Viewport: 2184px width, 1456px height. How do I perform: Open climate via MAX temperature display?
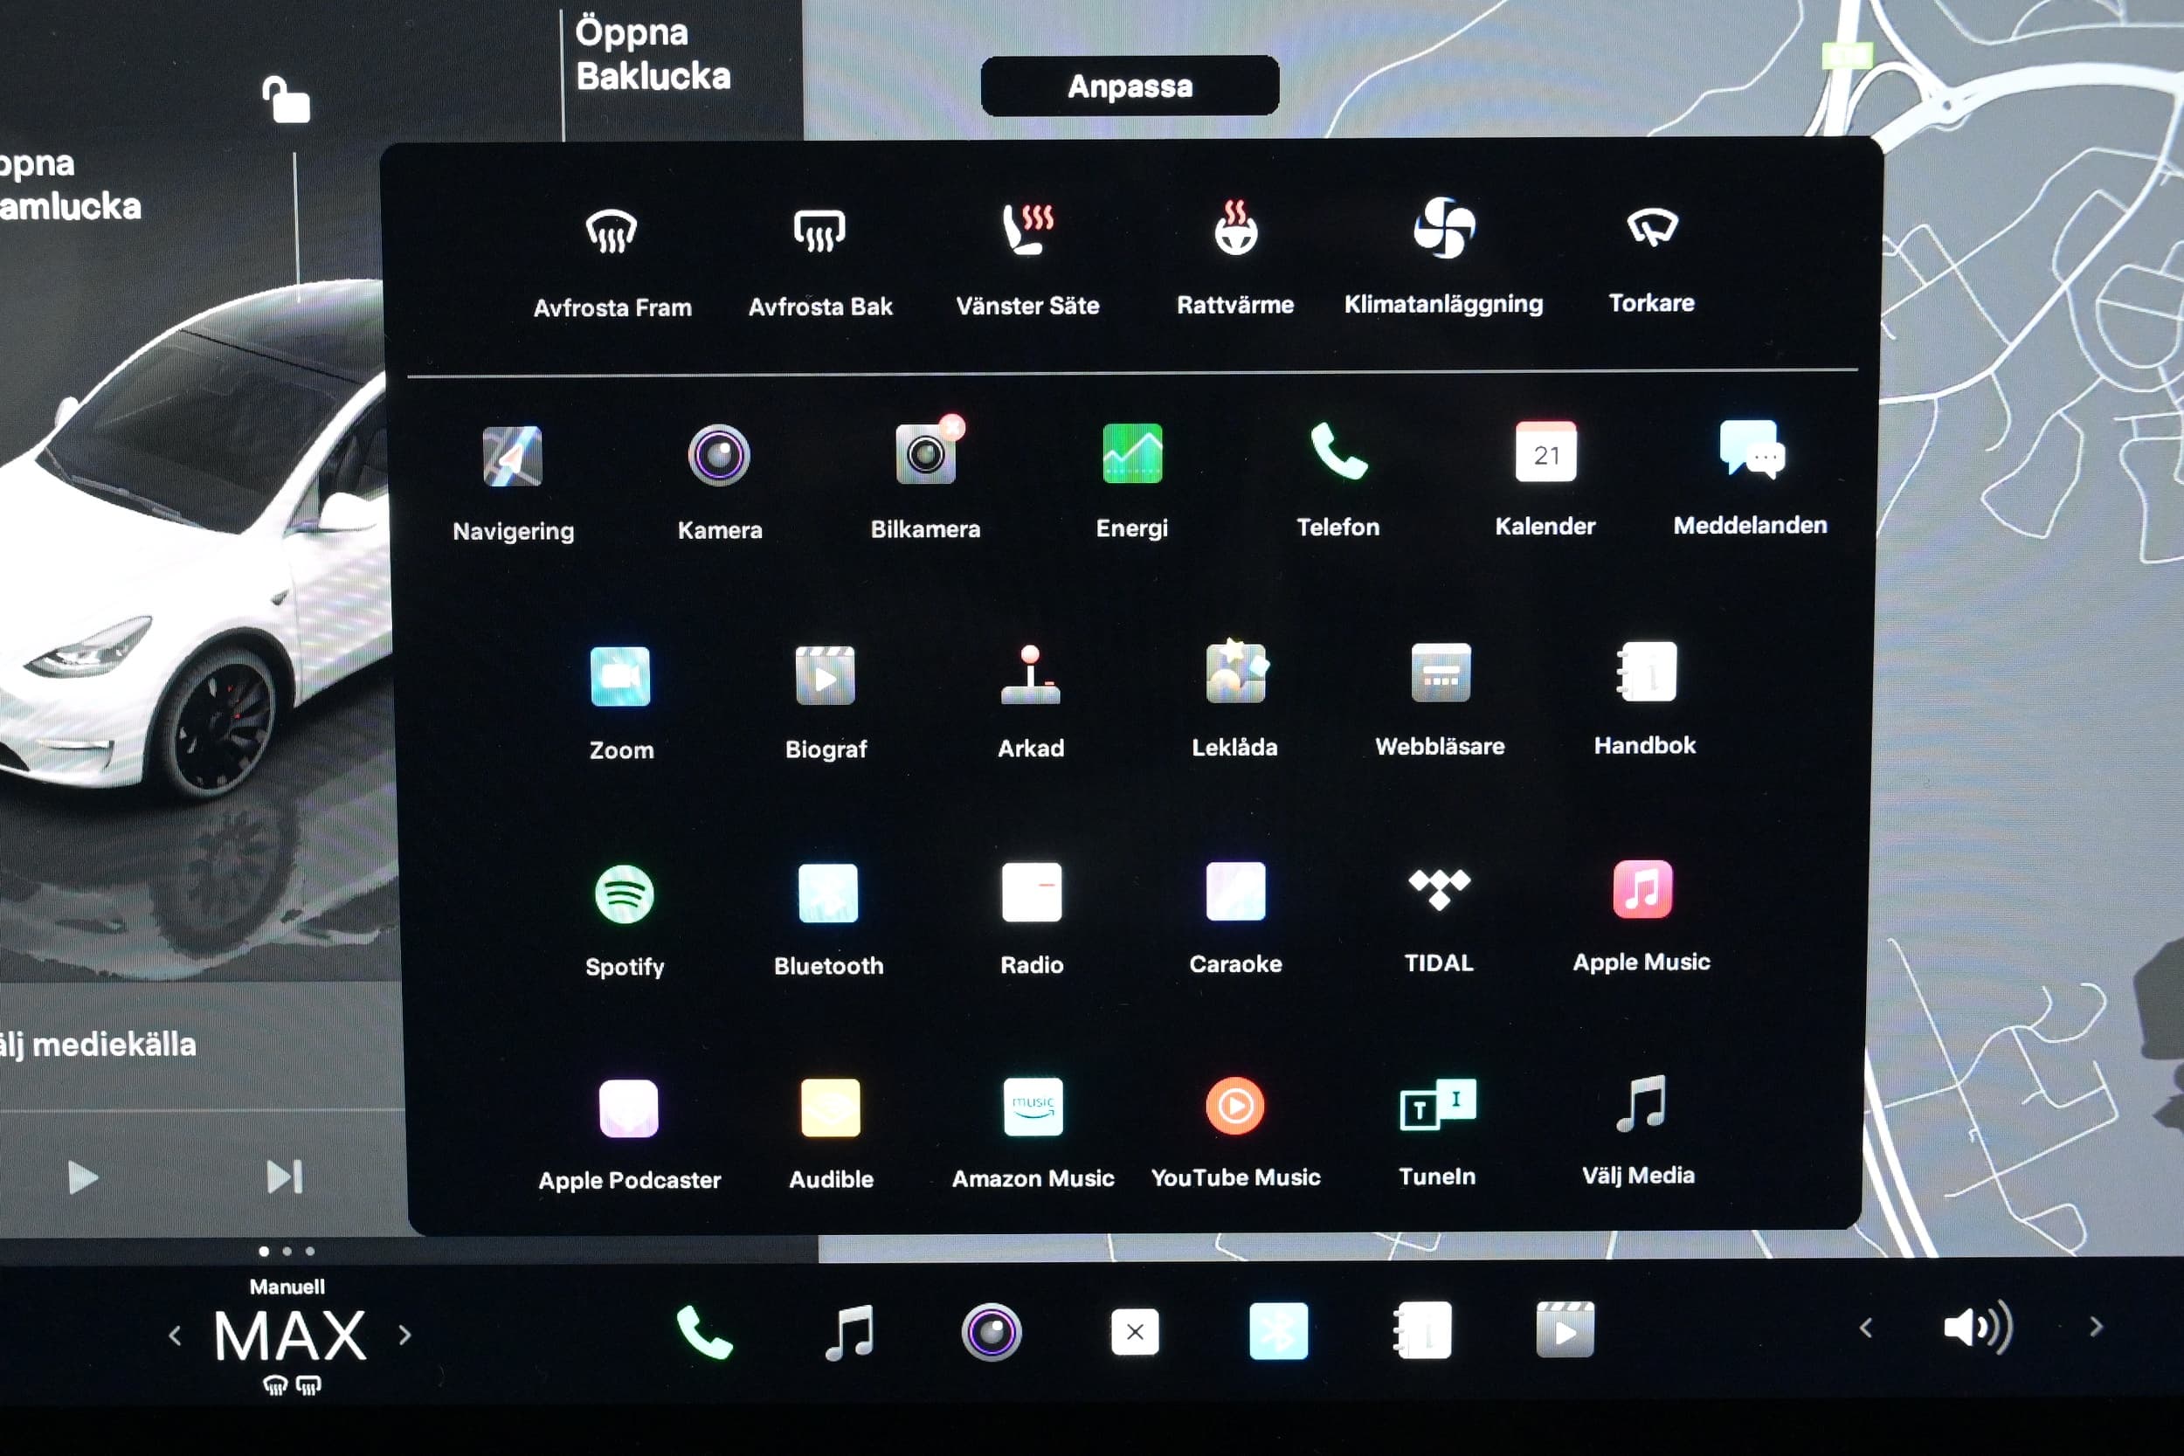(x=290, y=1335)
